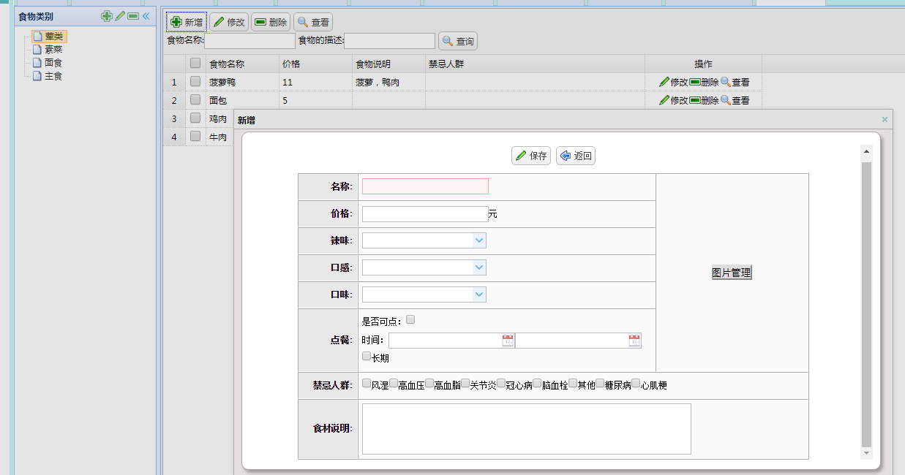The height and width of the screenshot is (475, 905).
Task: Click the 保存 button
Action: pos(531,156)
